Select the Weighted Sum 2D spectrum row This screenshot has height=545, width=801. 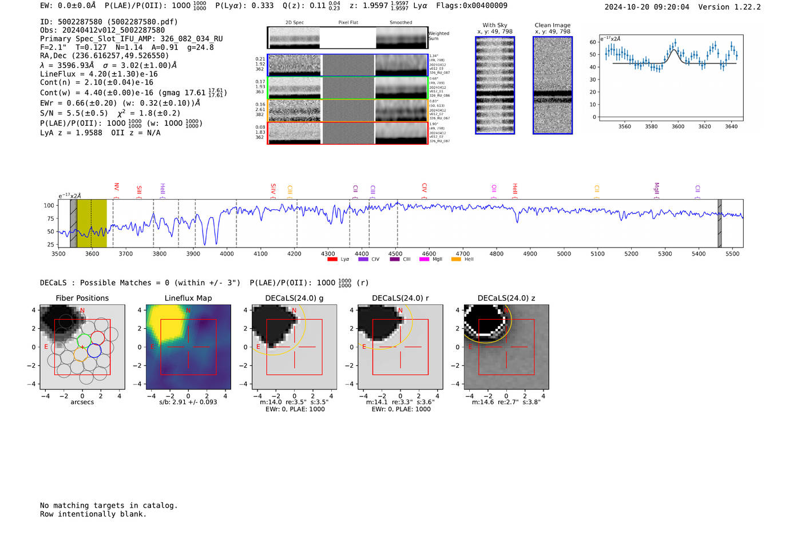click(348, 38)
